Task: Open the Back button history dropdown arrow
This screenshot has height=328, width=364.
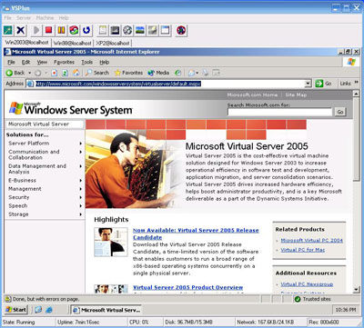Action: coord(30,73)
